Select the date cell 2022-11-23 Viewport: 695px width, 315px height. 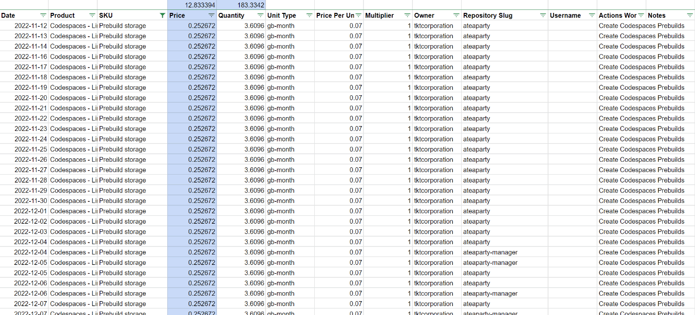click(24, 128)
